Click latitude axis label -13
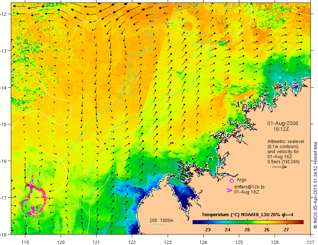This screenshot has height=245, width=318. tap(4, 51)
